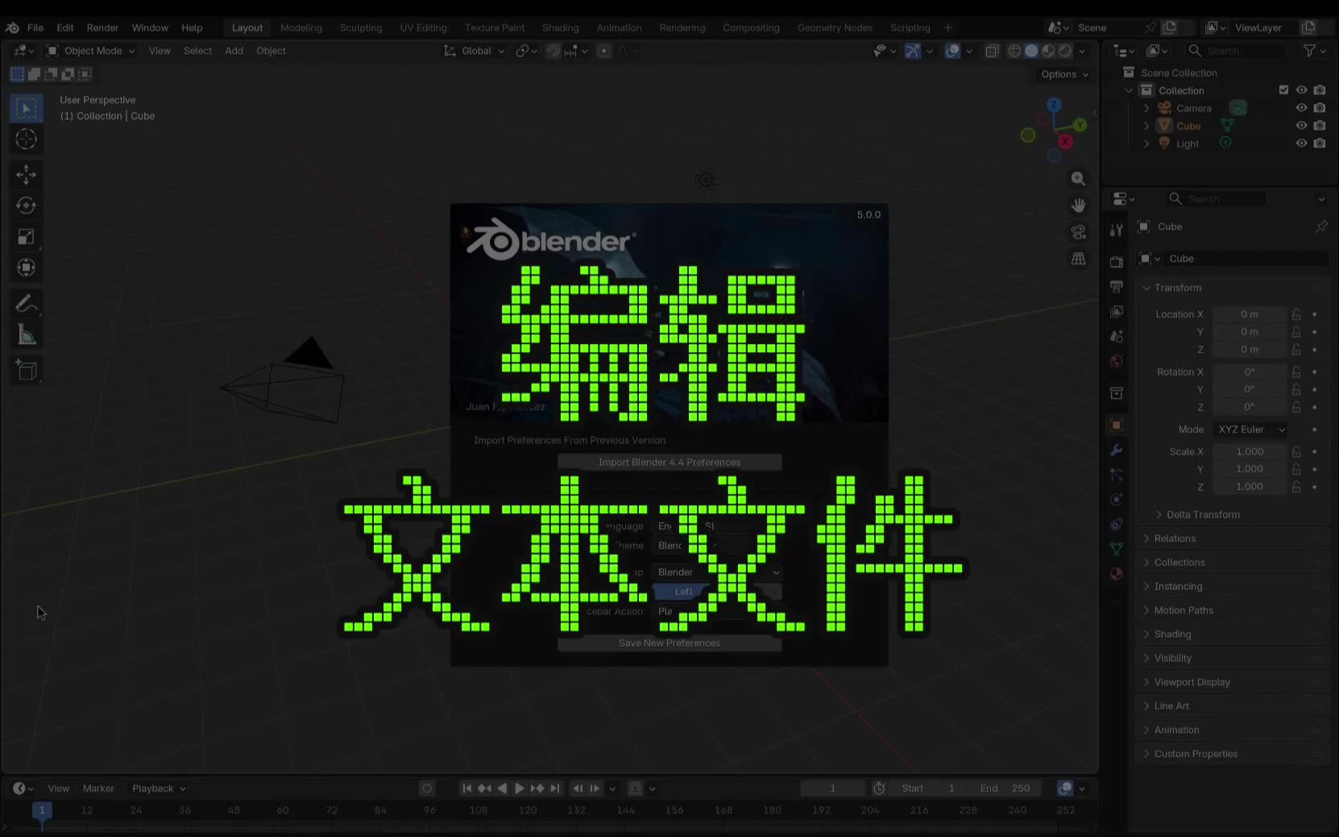The image size is (1339, 837).
Task: Open the Render menu
Action: point(102,27)
